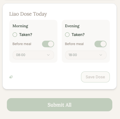Screen dimensions: 120x119
Task: Toggle the Evening Before meal switch
Action: [101, 44]
